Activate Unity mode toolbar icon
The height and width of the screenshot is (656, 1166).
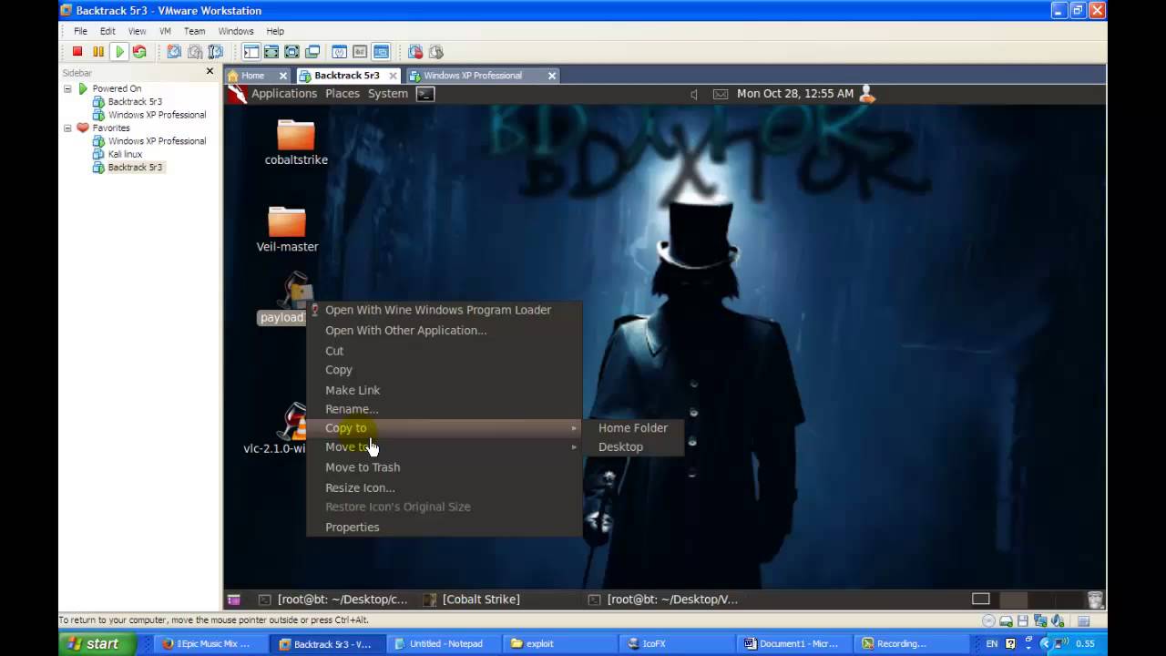click(312, 52)
